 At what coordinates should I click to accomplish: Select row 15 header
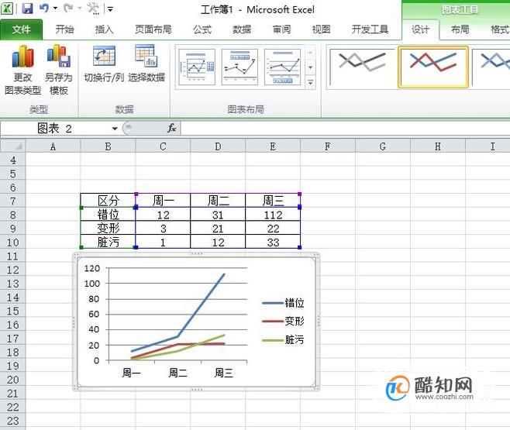12,311
